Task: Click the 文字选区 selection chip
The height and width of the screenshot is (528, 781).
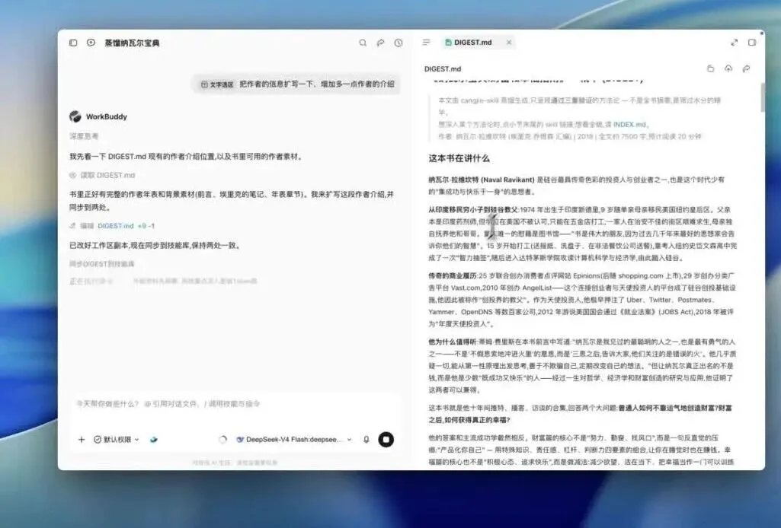Action: [217, 84]
